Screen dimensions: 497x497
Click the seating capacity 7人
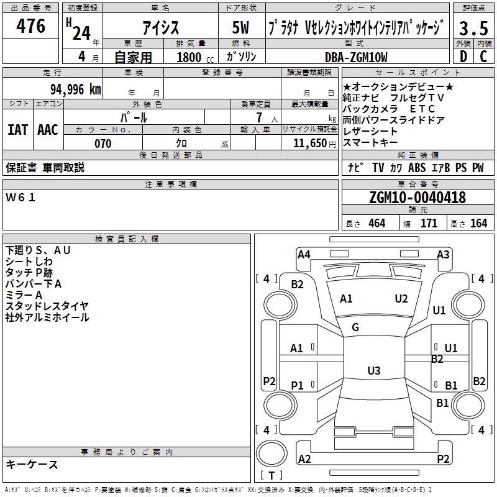pos(267,117)
